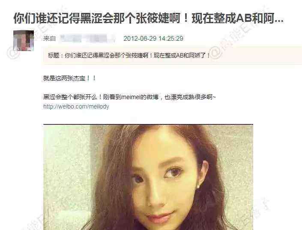Click the @ watermark icon near avatar
The height and width of the screenshot is (230, 302).
click(12, 52)
